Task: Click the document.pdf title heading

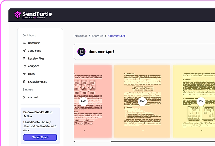Action: click(101, 52)
